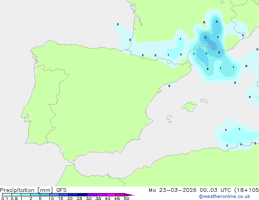
Task: Click the '3' precipitation value on map
Action: point(217,22)
